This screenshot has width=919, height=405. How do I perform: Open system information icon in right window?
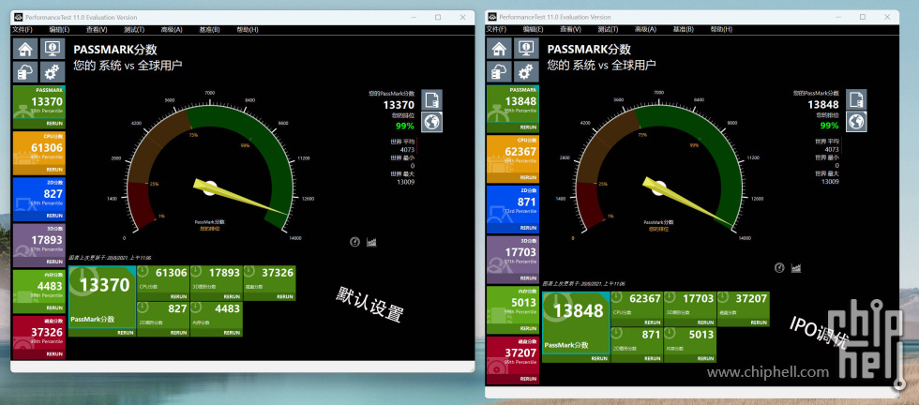click(526, 48)
